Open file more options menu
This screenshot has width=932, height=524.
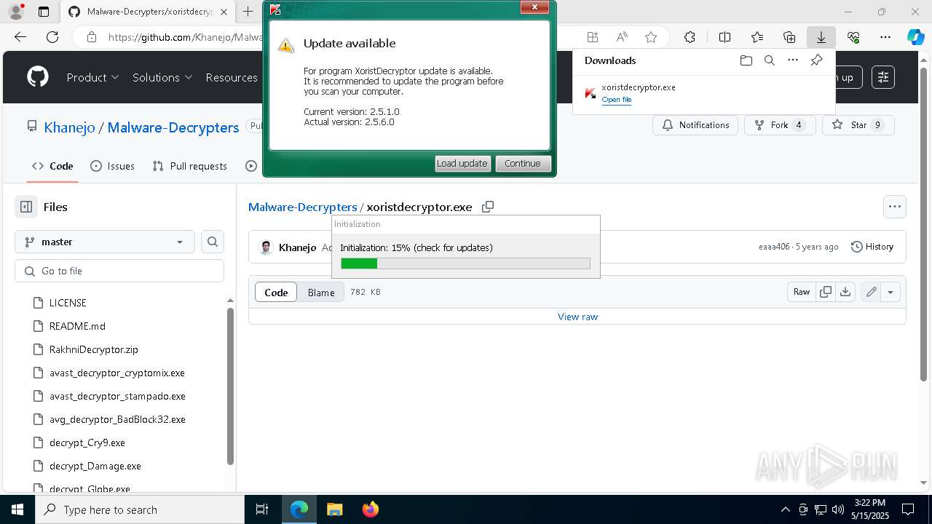click(895, 207)
